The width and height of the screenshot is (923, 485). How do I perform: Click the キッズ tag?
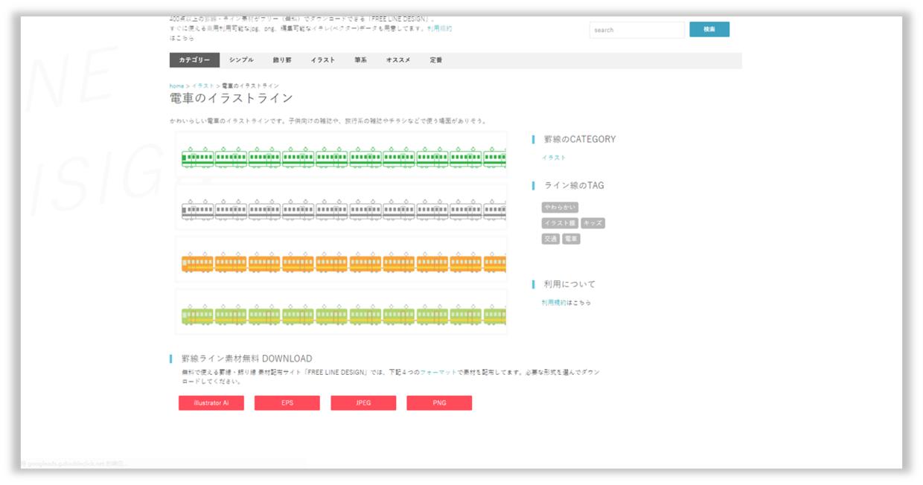pos(593,223)
